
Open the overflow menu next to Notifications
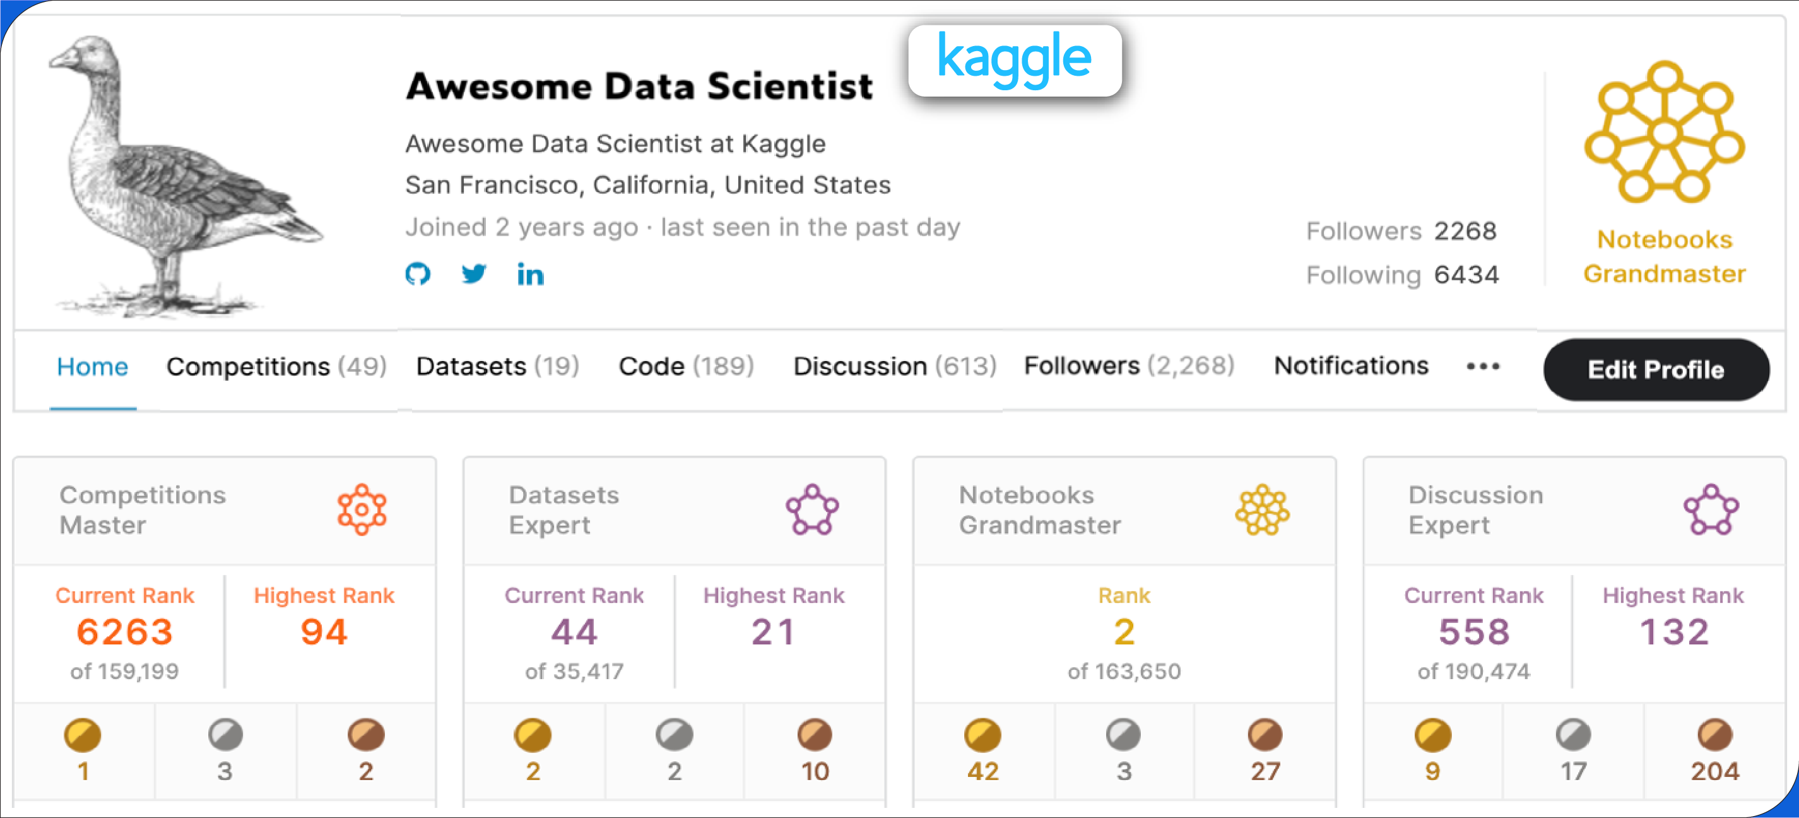click(x=1483, y=366)
